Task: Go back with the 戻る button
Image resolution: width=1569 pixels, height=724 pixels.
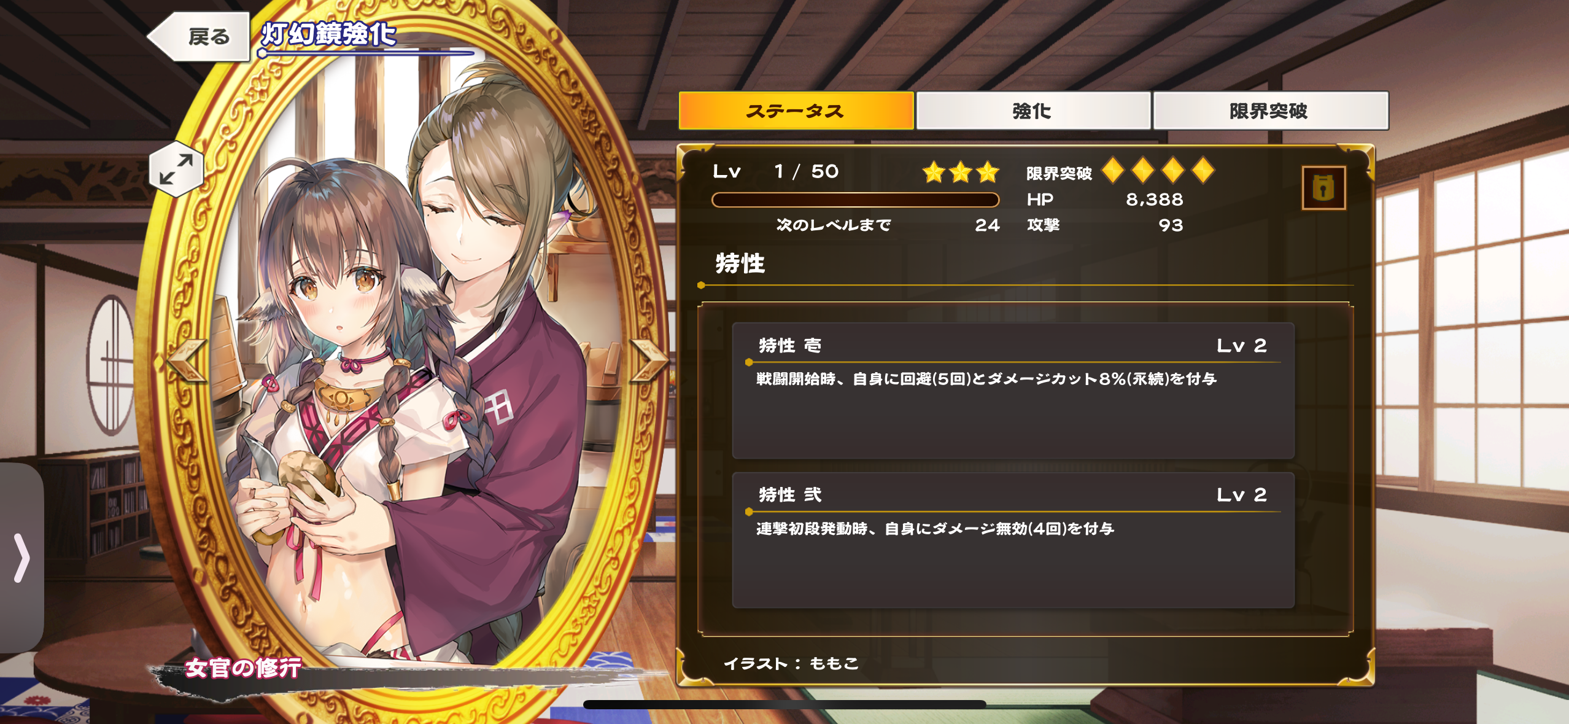Action: [x=199, y=37]
